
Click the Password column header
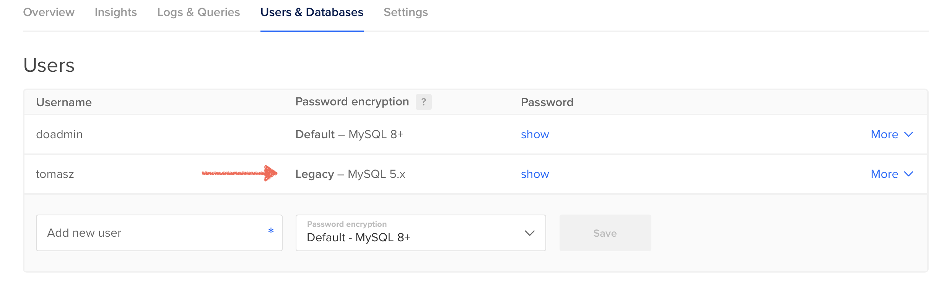[547, 102]
